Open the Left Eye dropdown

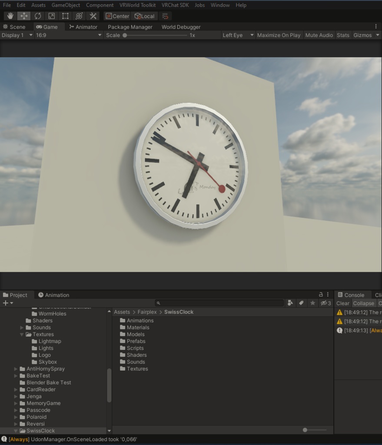(x=236, y=35)
